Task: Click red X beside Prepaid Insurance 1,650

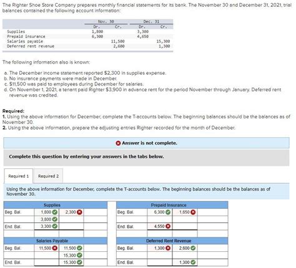Action: point(193,212)
